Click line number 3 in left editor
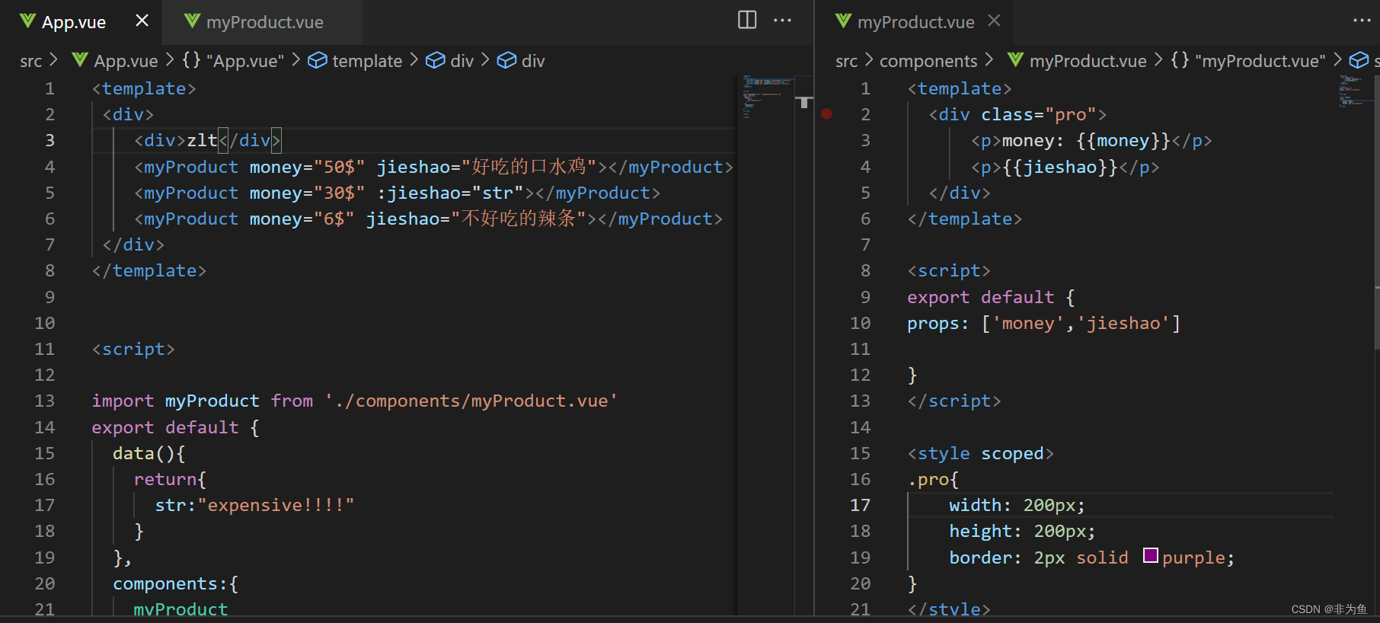Screen dimensions: 1380x623 point(50,140)
